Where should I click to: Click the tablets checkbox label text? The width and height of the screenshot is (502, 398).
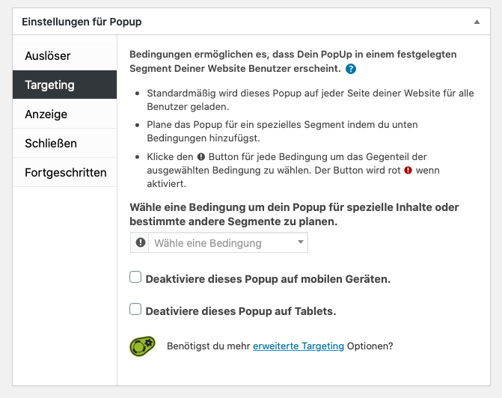tap(241, 311)
